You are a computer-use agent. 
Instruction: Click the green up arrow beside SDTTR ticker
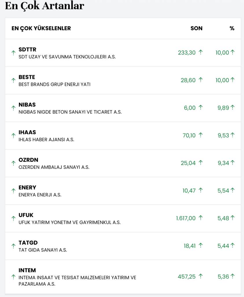pos(13,53)
